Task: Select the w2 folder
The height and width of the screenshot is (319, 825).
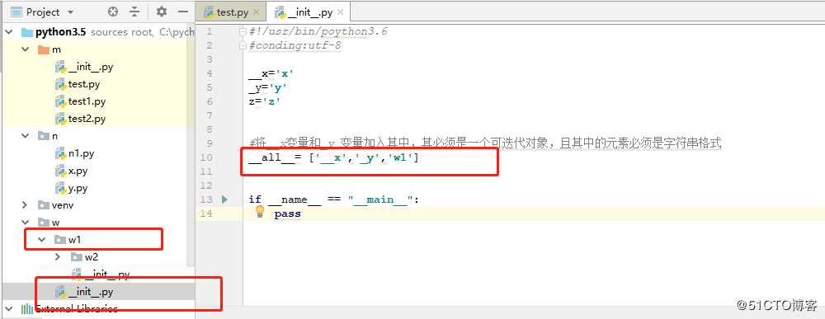Action: [92, 257]
